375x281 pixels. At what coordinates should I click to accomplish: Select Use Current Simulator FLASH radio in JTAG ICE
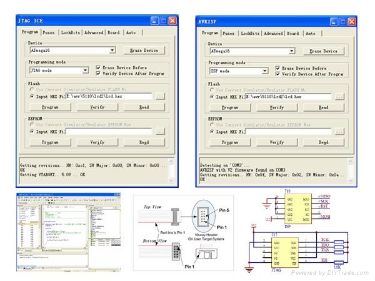[32, 89]
